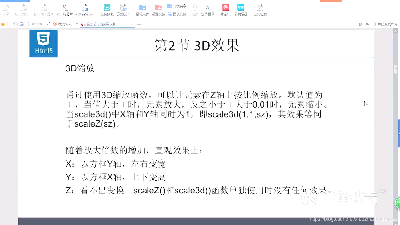The width and height of the screenshot is (400, 225).
Task: Click the redo arrow icon
Action: pyautogui.click(x=40, y=24)
